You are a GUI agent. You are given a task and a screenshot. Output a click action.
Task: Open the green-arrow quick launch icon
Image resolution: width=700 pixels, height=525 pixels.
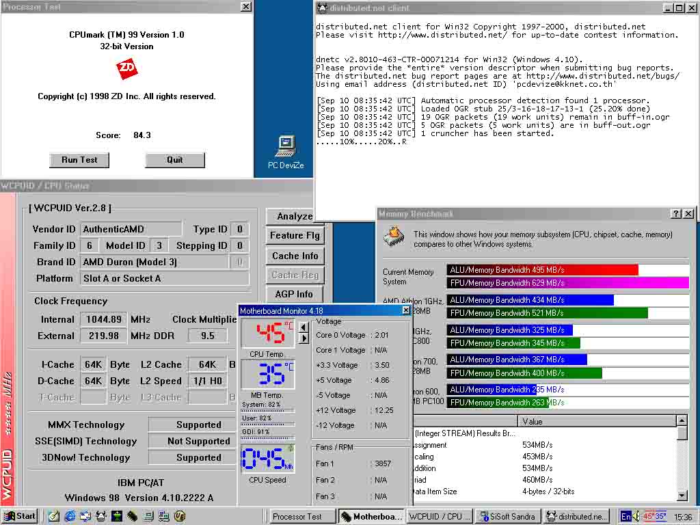(x=117, y=517)
